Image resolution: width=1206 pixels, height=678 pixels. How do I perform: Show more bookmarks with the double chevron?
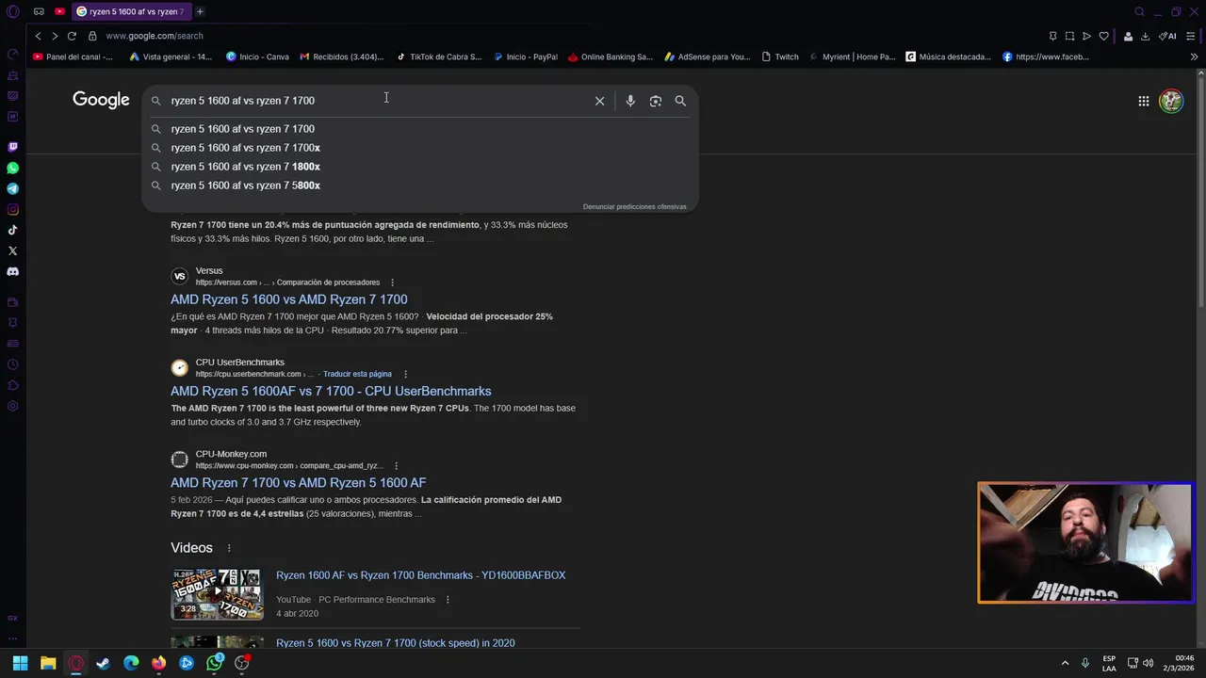click(1194, 56)
